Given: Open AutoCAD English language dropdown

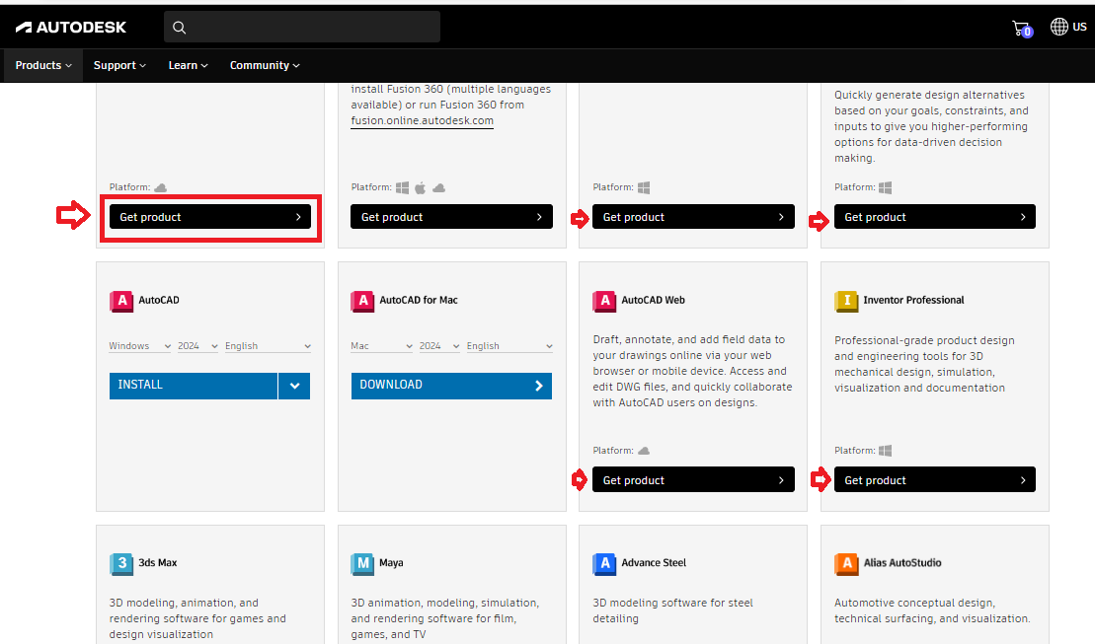Looking at the screenshot, I should click(268, 346).
